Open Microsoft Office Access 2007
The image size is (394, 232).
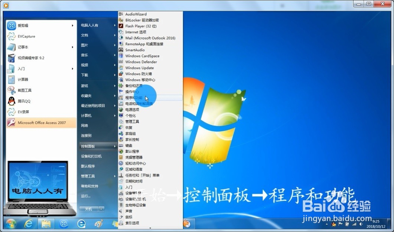[x=41, y=123]
